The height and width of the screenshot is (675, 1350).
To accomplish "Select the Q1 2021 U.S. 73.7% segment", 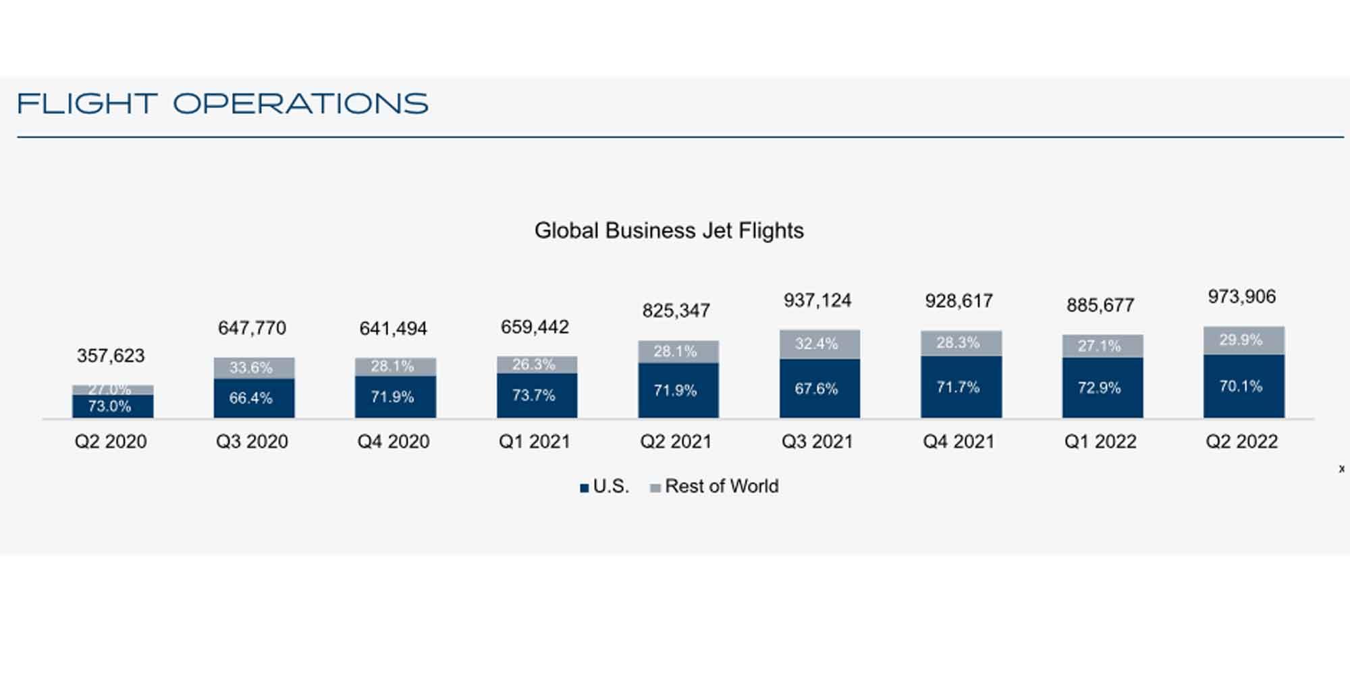I will coord(537,396).
